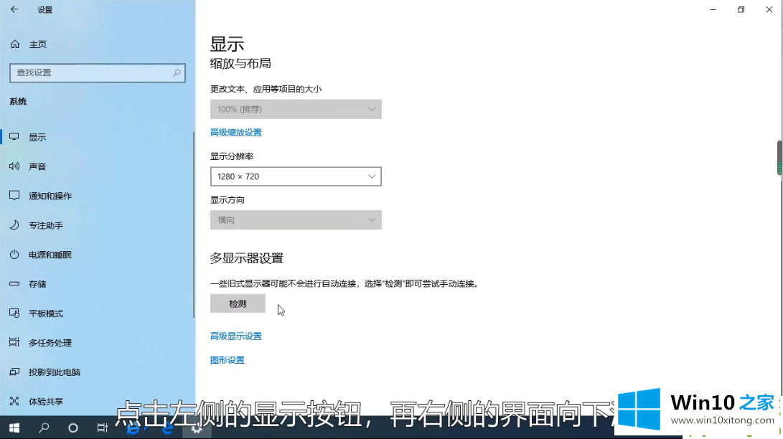Open 图形设置 graphics settings link

[228, 360]
